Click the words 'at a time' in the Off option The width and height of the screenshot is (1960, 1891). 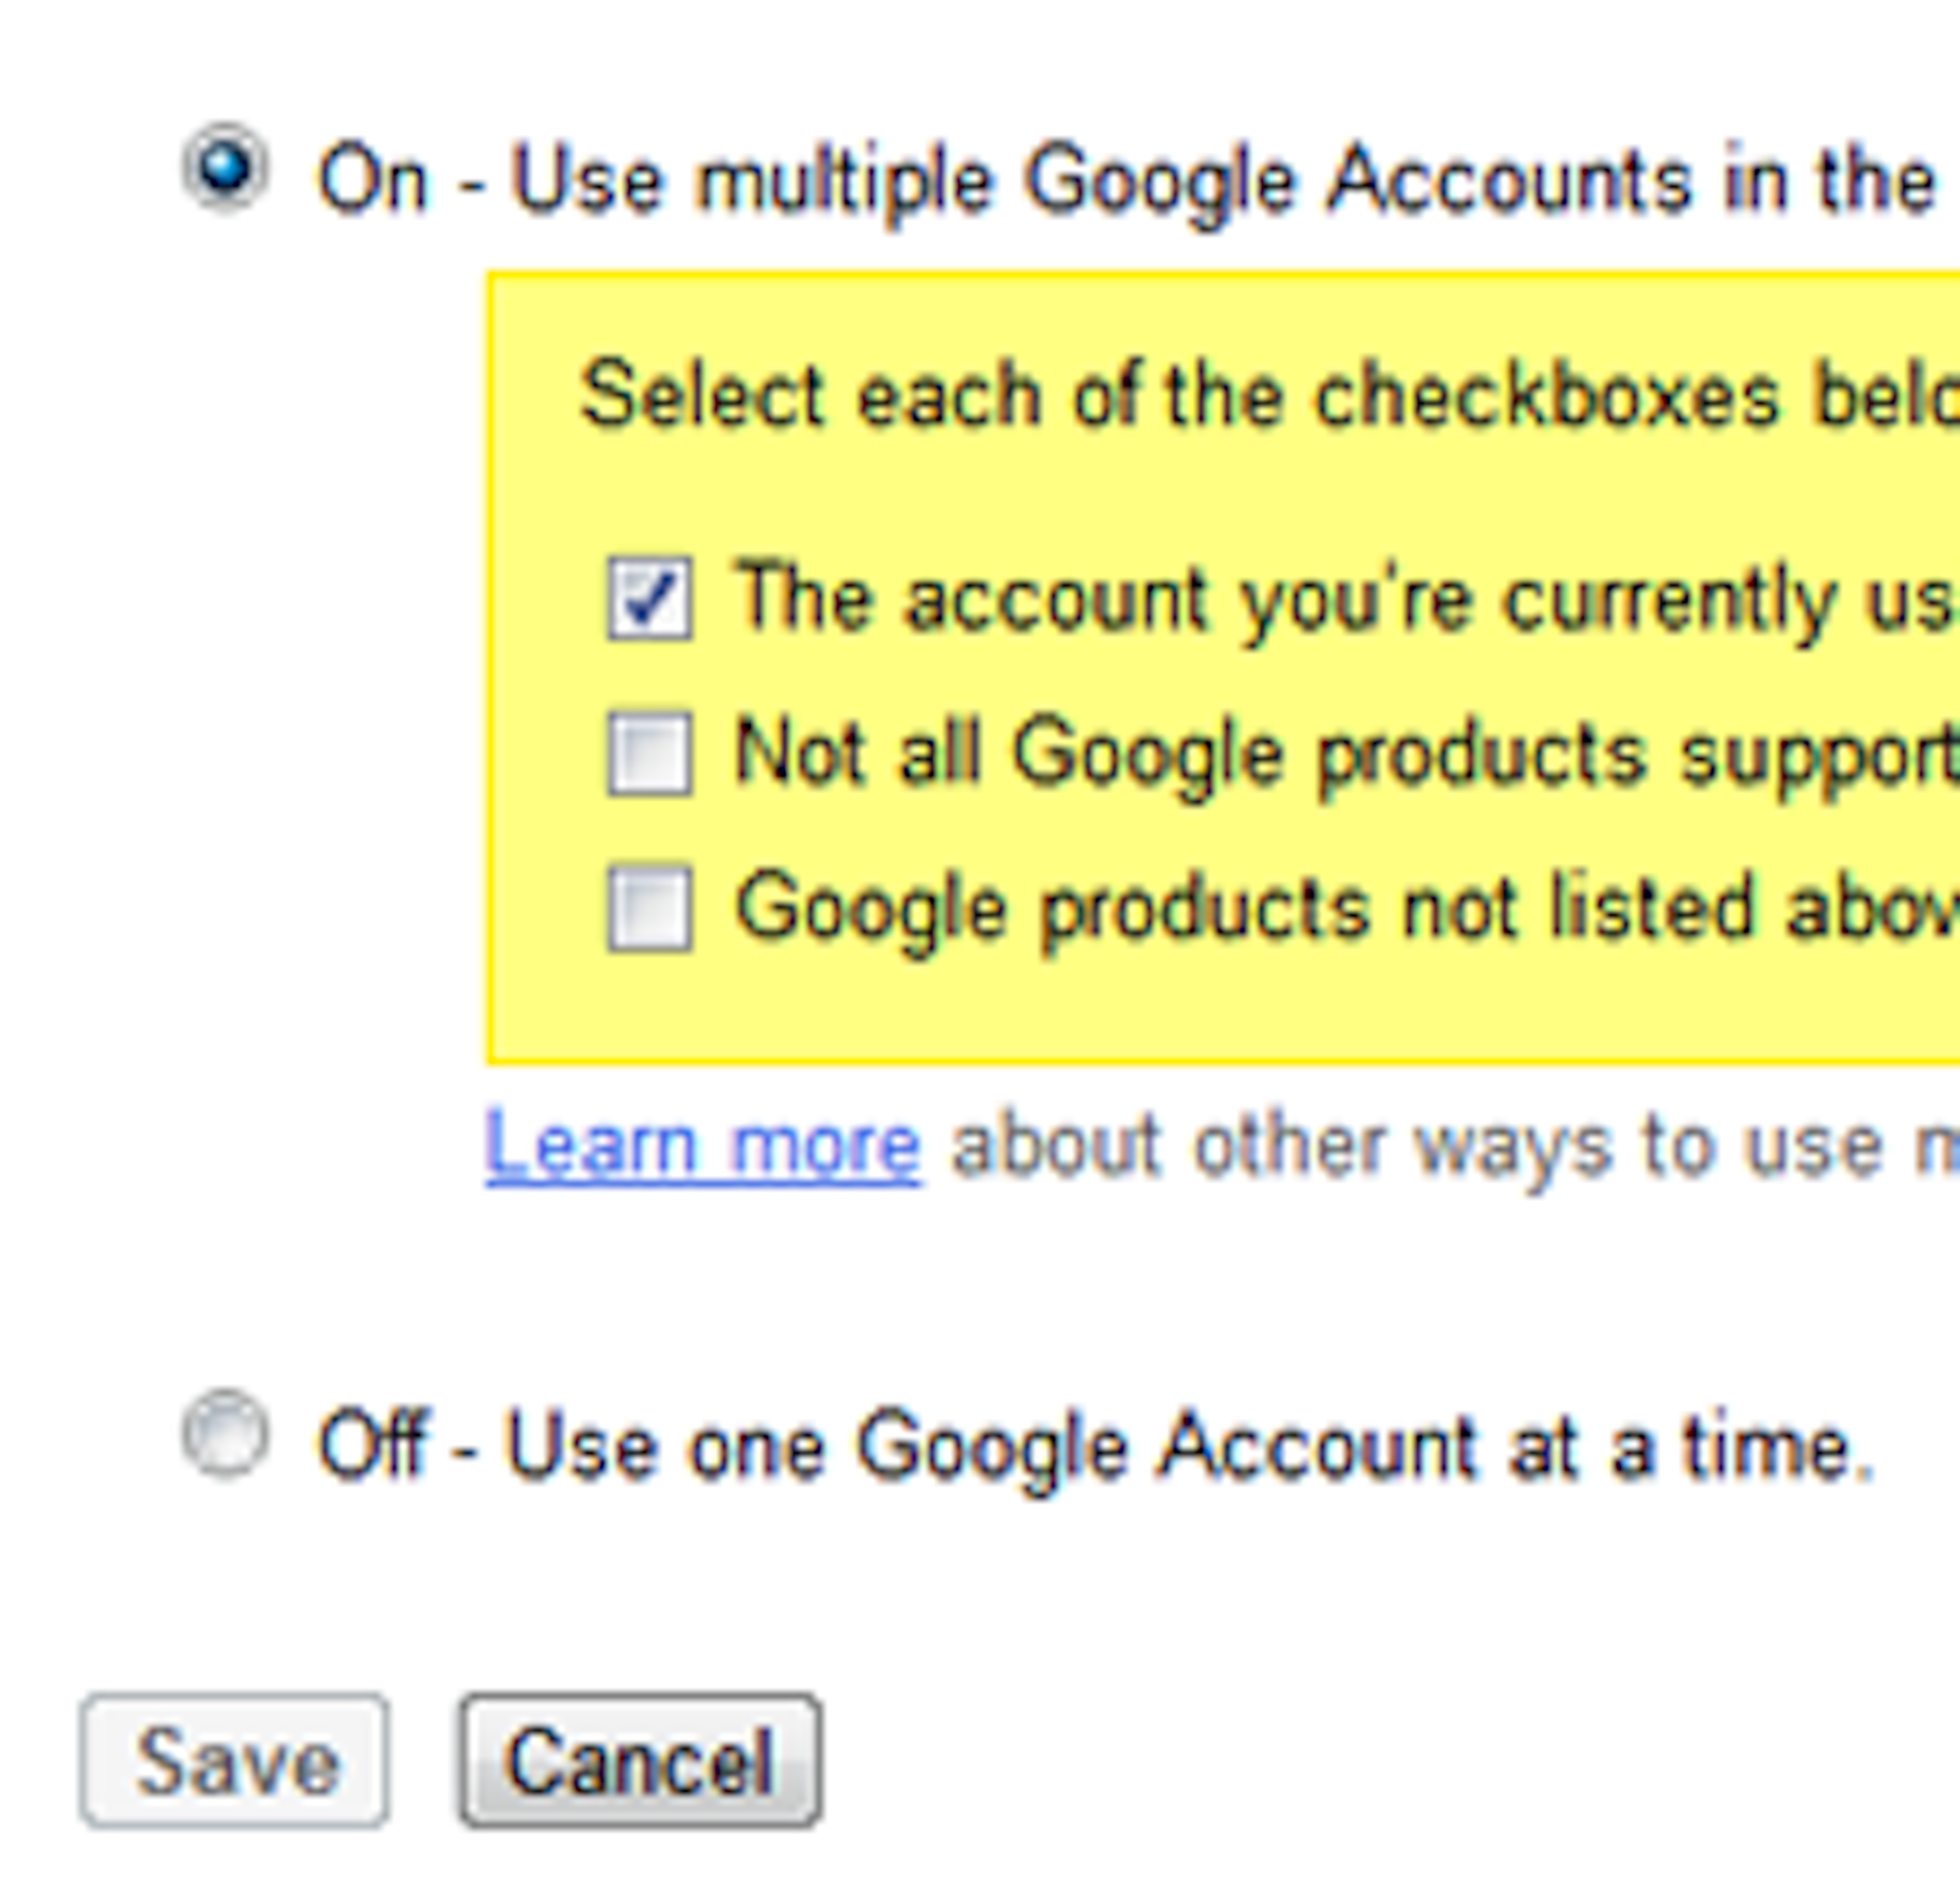(1690, 1448)
